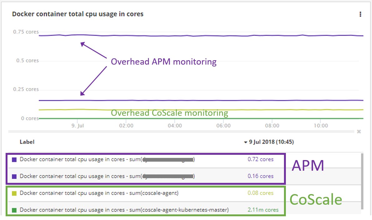Viewport: 372px width, 220px height.
Task: Click the sum(coscale-agent) series label
Action: pos(99,193)
